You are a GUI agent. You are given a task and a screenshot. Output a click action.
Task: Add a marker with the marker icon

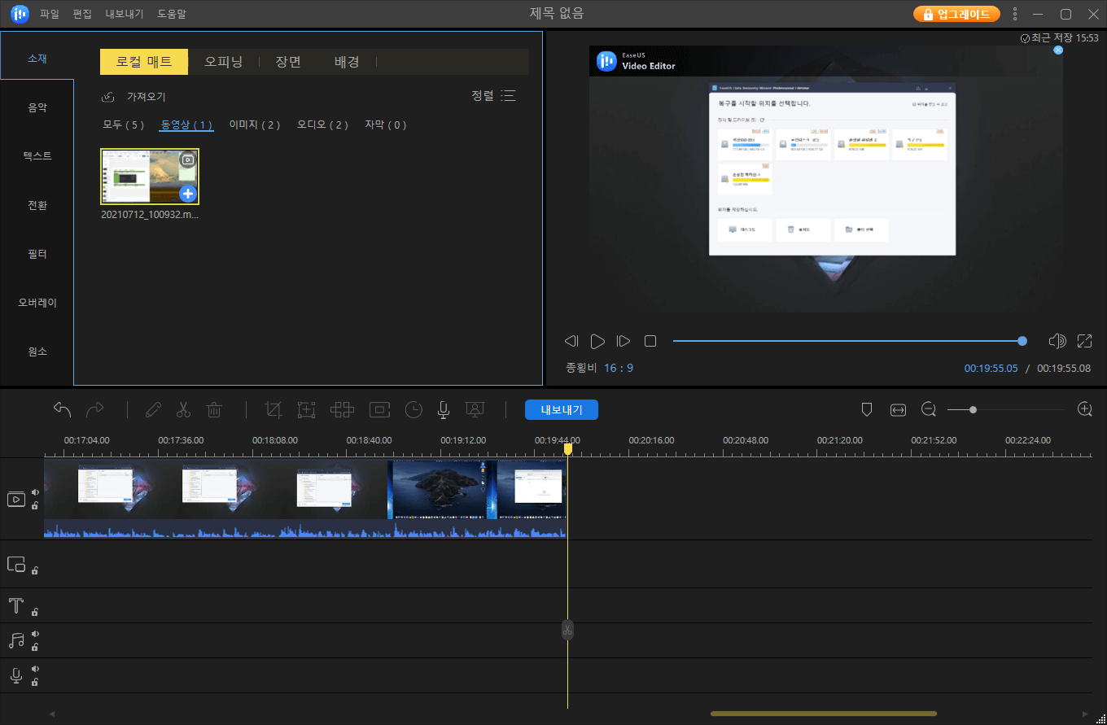867,410
